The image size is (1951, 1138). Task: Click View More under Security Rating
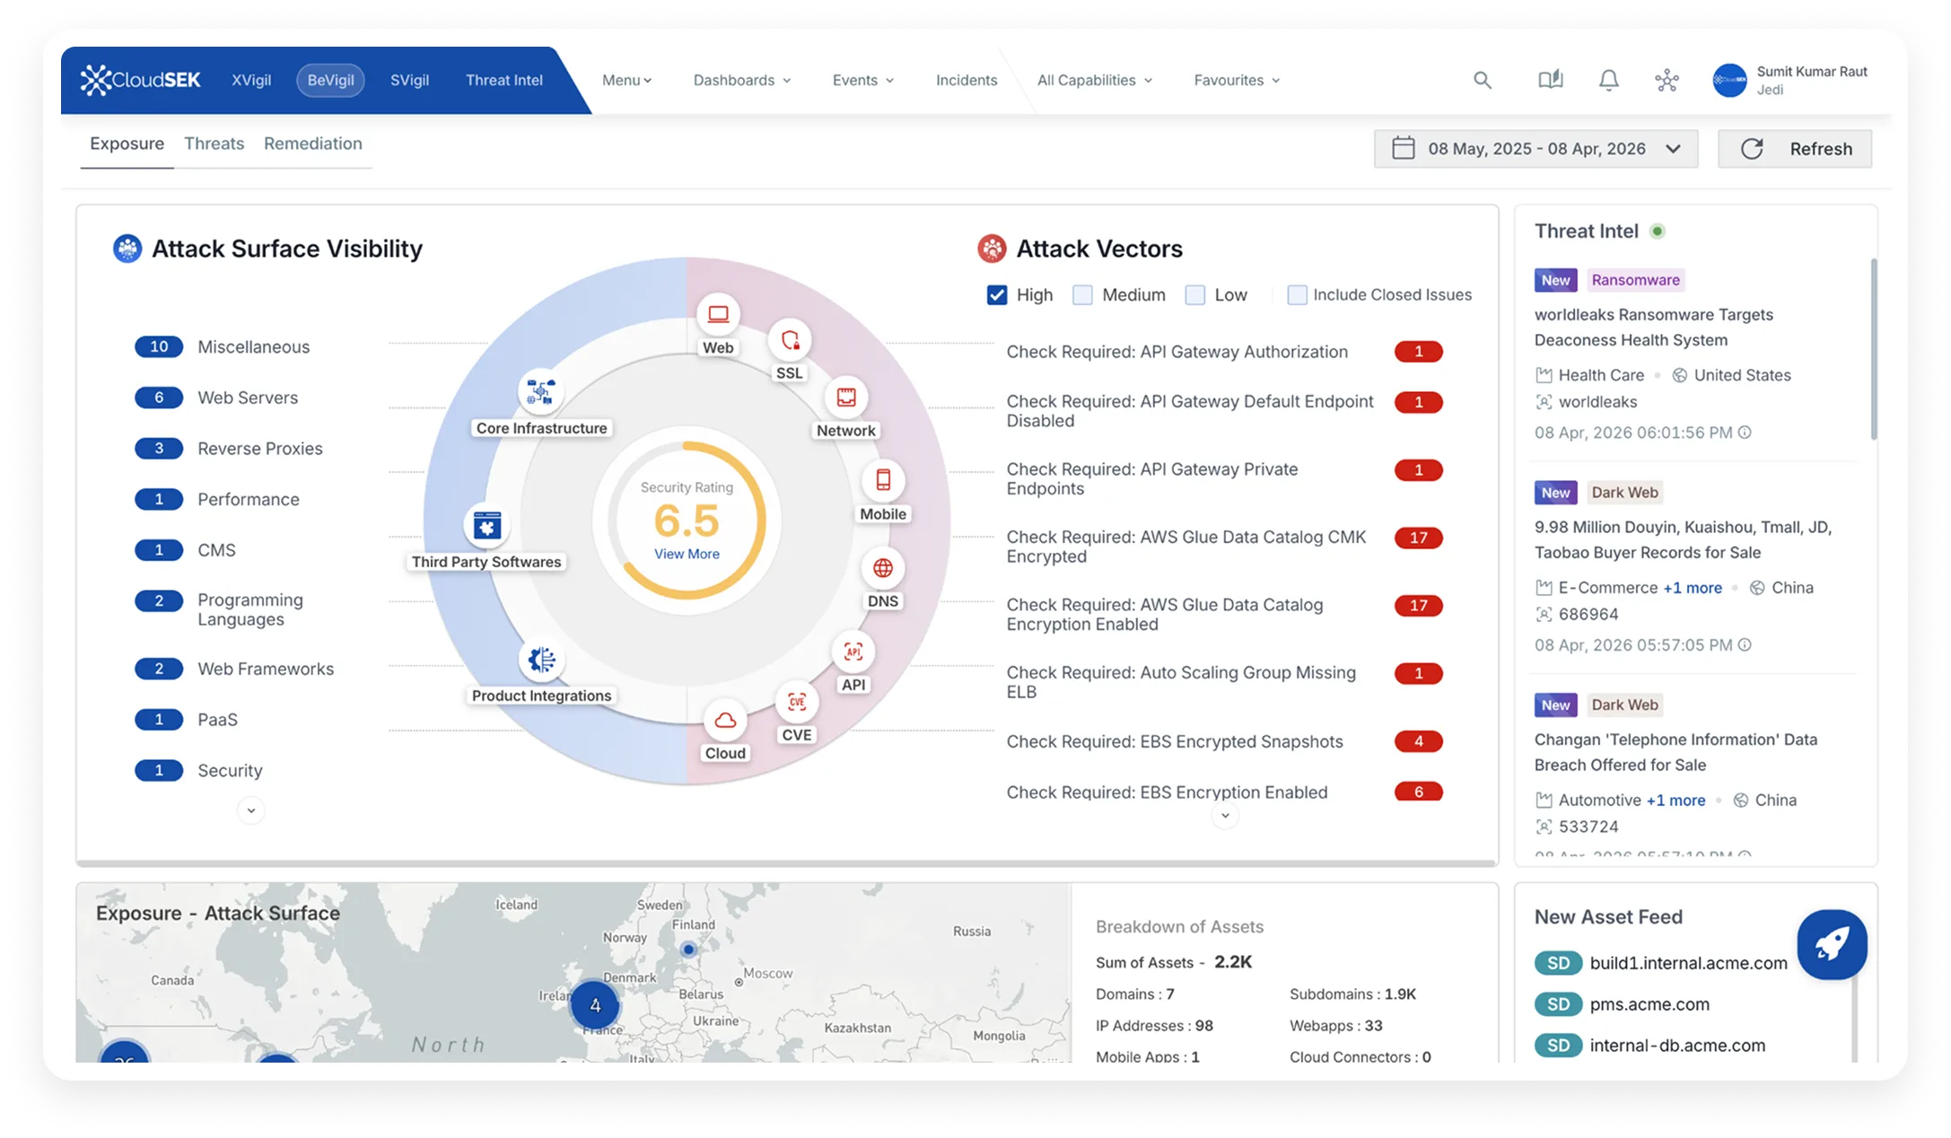pos(687,554)
